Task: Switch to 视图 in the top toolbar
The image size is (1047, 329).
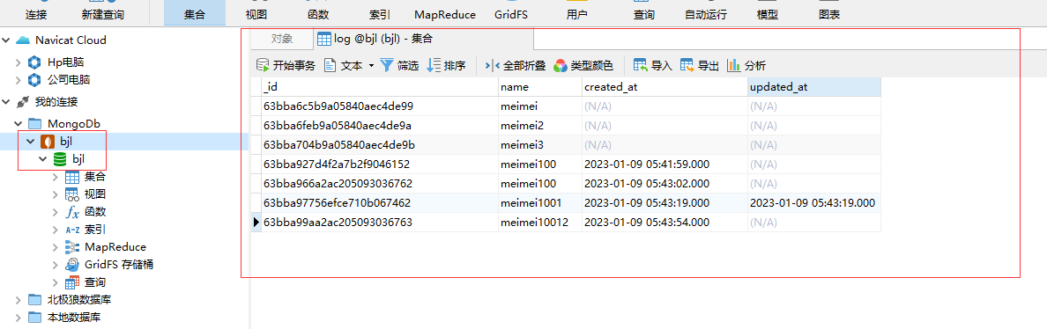Action: [x=257, y=14]
